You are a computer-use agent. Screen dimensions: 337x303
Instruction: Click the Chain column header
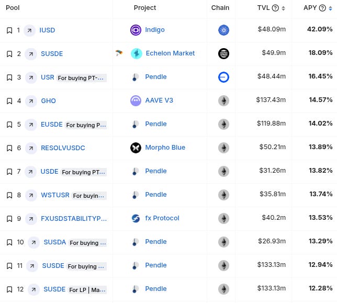coord(220,8)
